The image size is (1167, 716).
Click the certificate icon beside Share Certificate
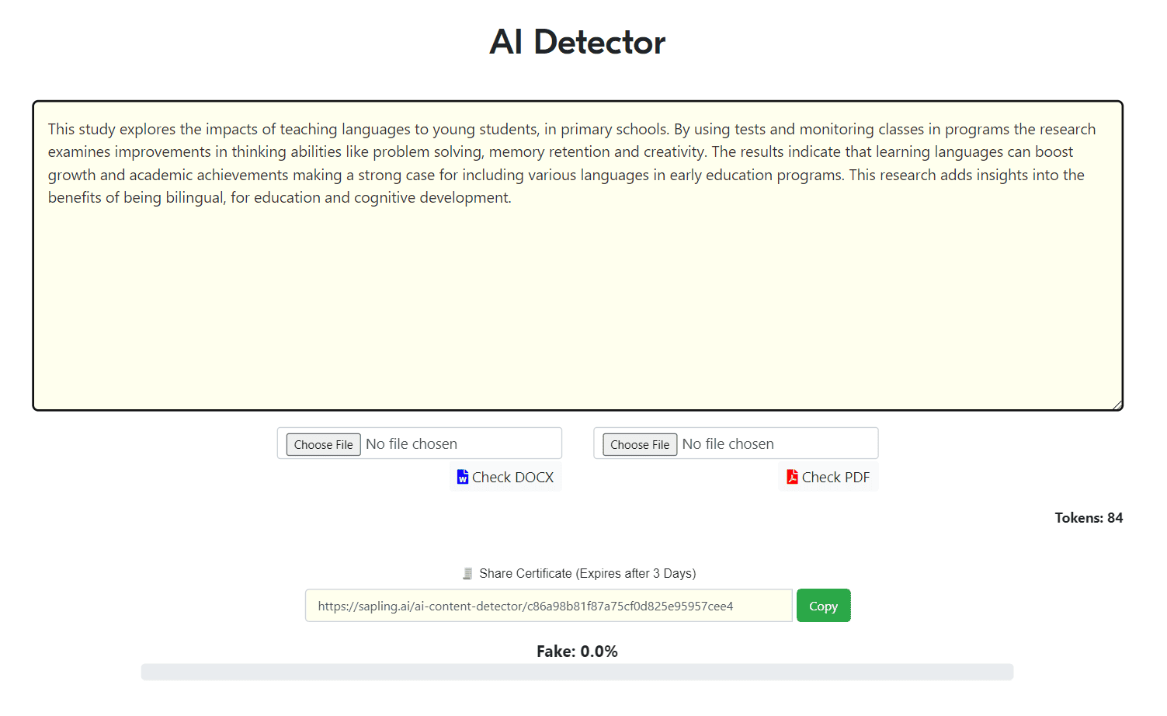tap(467, 574)
